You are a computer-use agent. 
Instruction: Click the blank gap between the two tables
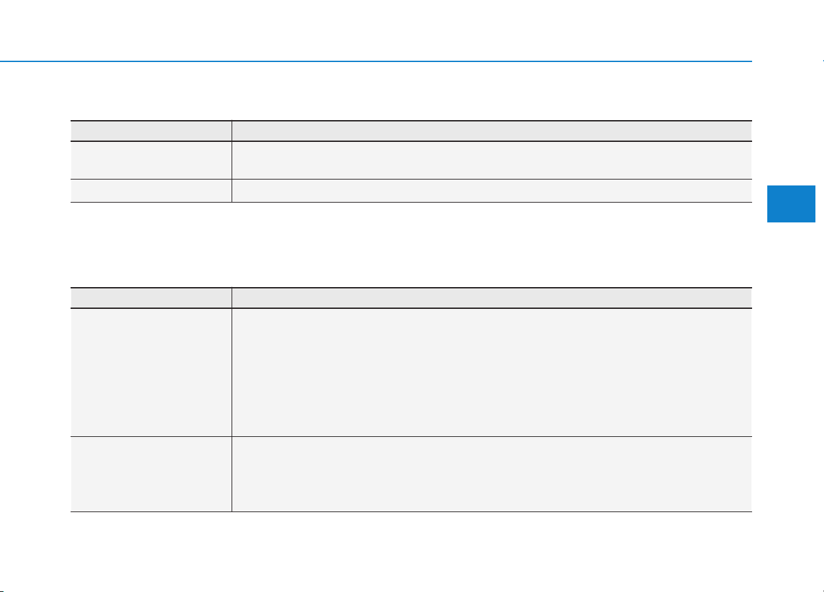411,244
